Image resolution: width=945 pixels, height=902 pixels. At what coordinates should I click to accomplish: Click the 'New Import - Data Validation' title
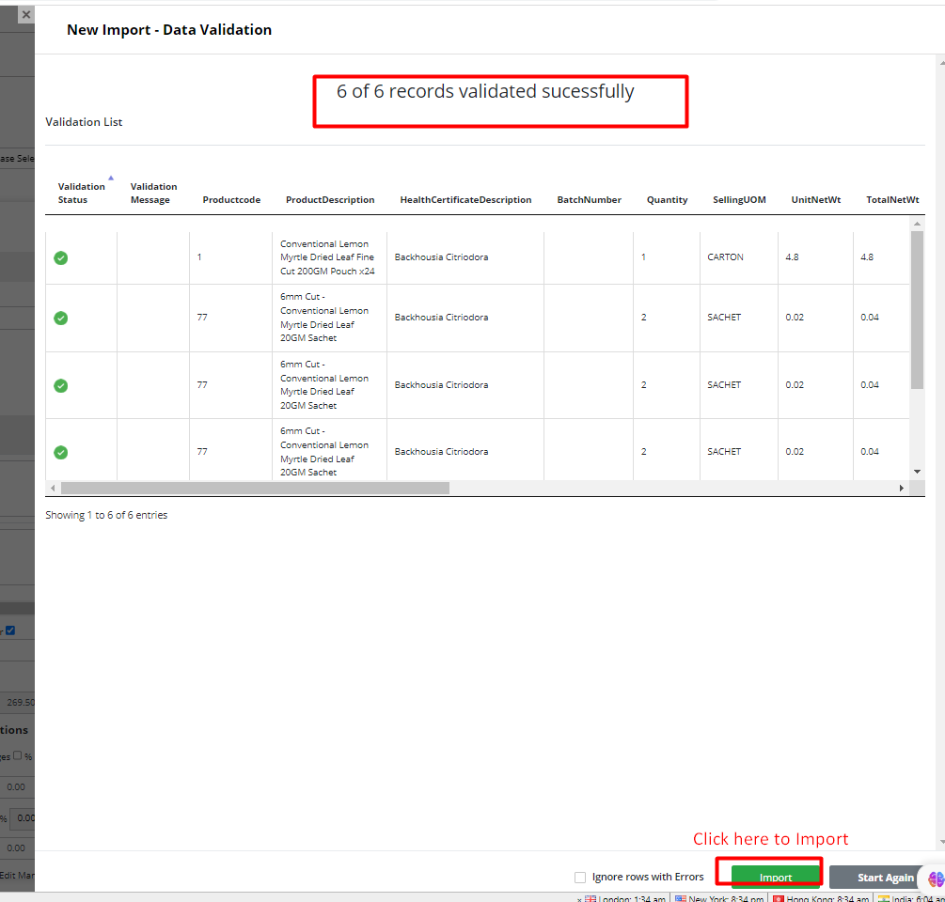coord(168,29)
